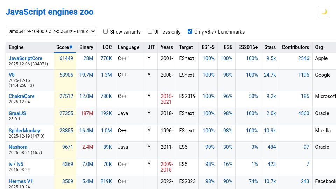Click V8 stars count 24.7k
The height and width of the screenshot is (189, 336).
270,75
